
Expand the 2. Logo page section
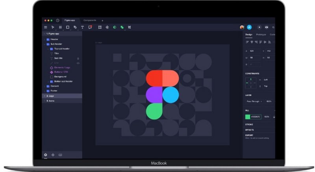point(44,96)
